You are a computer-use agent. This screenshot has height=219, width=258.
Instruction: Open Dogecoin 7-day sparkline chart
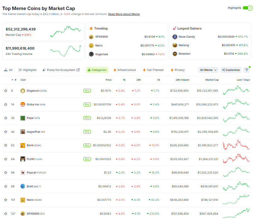[236, 90]
